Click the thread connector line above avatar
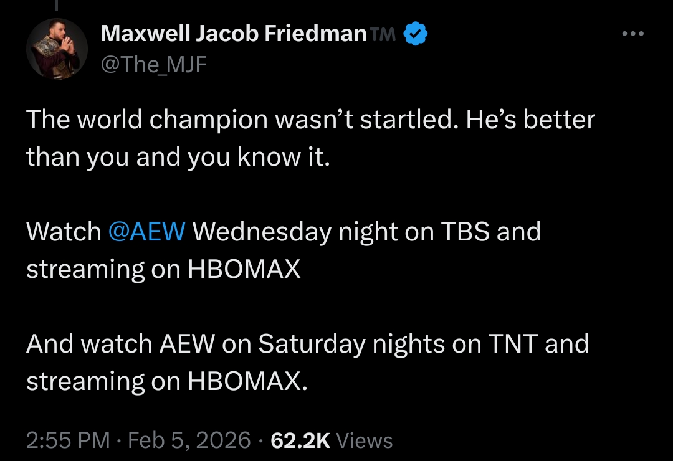Image resolution: width=673 pixels, height=461 pixels. pos(56,6)
